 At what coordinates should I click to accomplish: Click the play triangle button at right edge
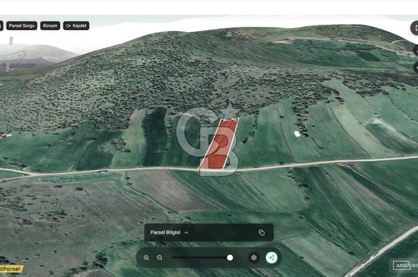pos(414,28)
